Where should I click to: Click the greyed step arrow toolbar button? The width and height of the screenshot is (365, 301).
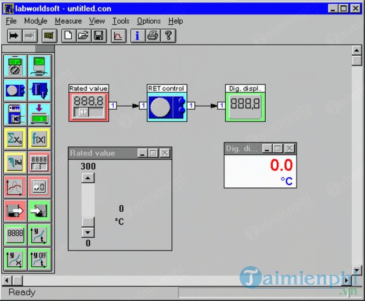click(30, 35)
